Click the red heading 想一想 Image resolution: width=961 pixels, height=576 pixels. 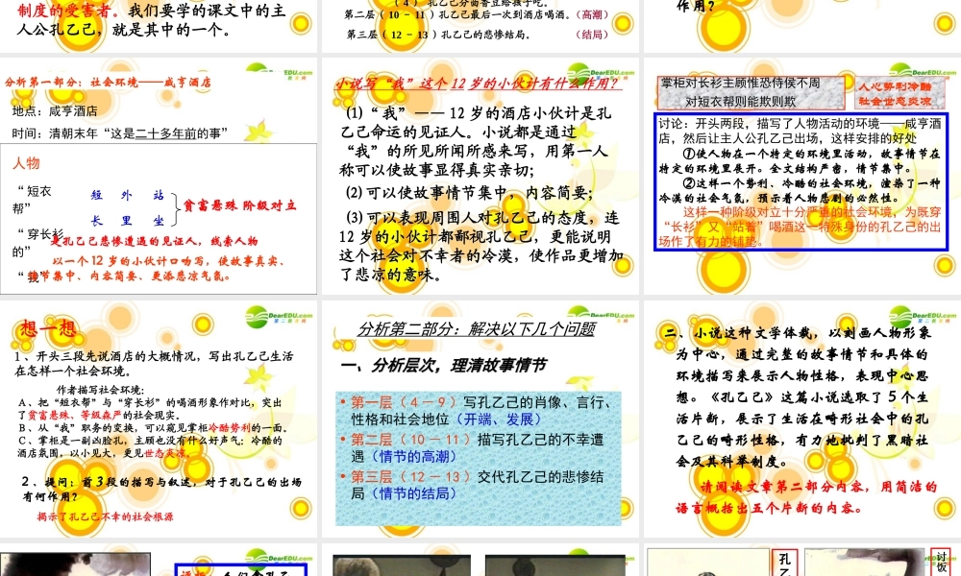48,328
